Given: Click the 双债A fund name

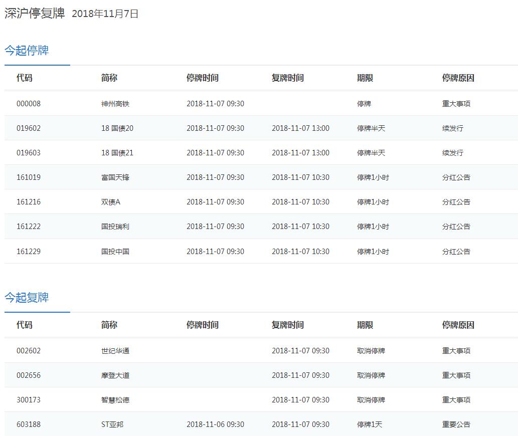Looking at the screenshot, I should click(x=111, y=202).
